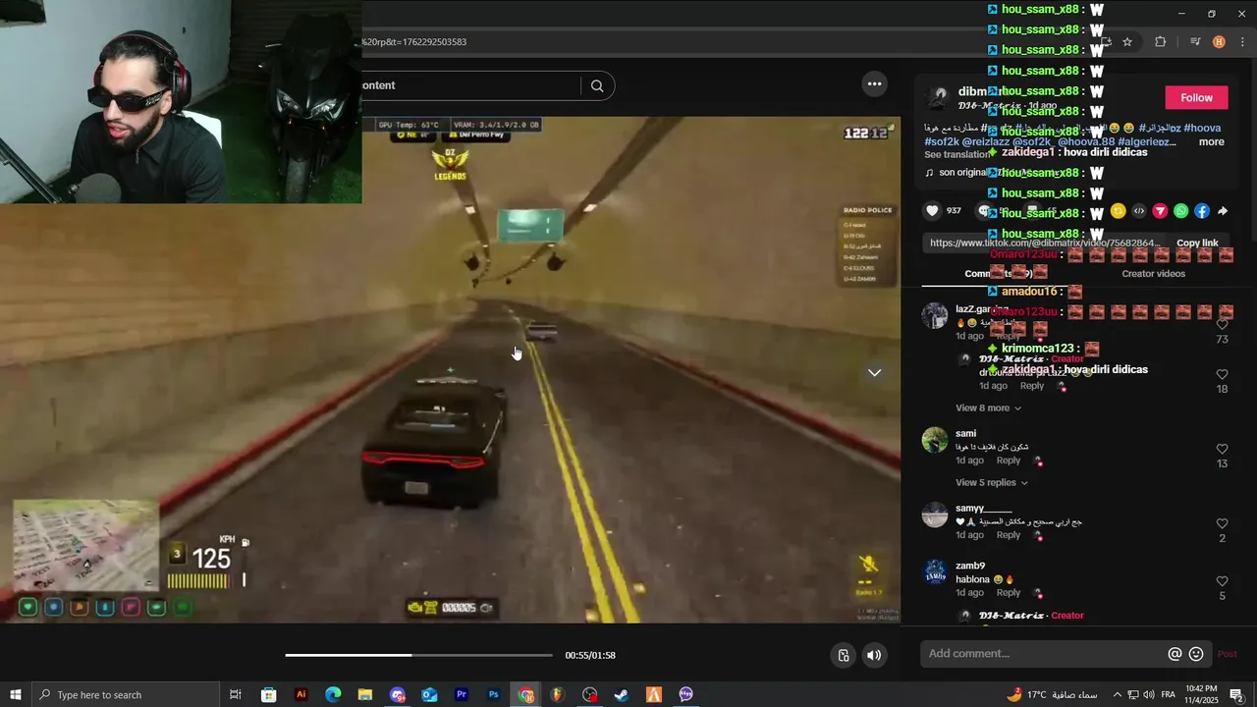This screenshot has height=707, width=1257.
Task: Like the video with heart showing 937
Action: [x=932, y=211]
